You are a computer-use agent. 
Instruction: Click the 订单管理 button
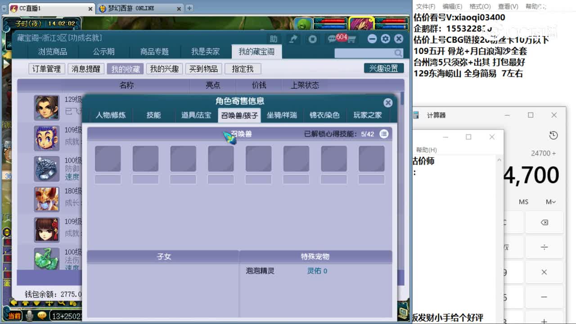click(46, 68)
